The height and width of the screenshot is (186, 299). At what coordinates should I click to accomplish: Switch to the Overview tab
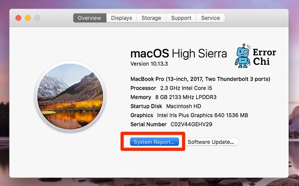tap(90, 18)
